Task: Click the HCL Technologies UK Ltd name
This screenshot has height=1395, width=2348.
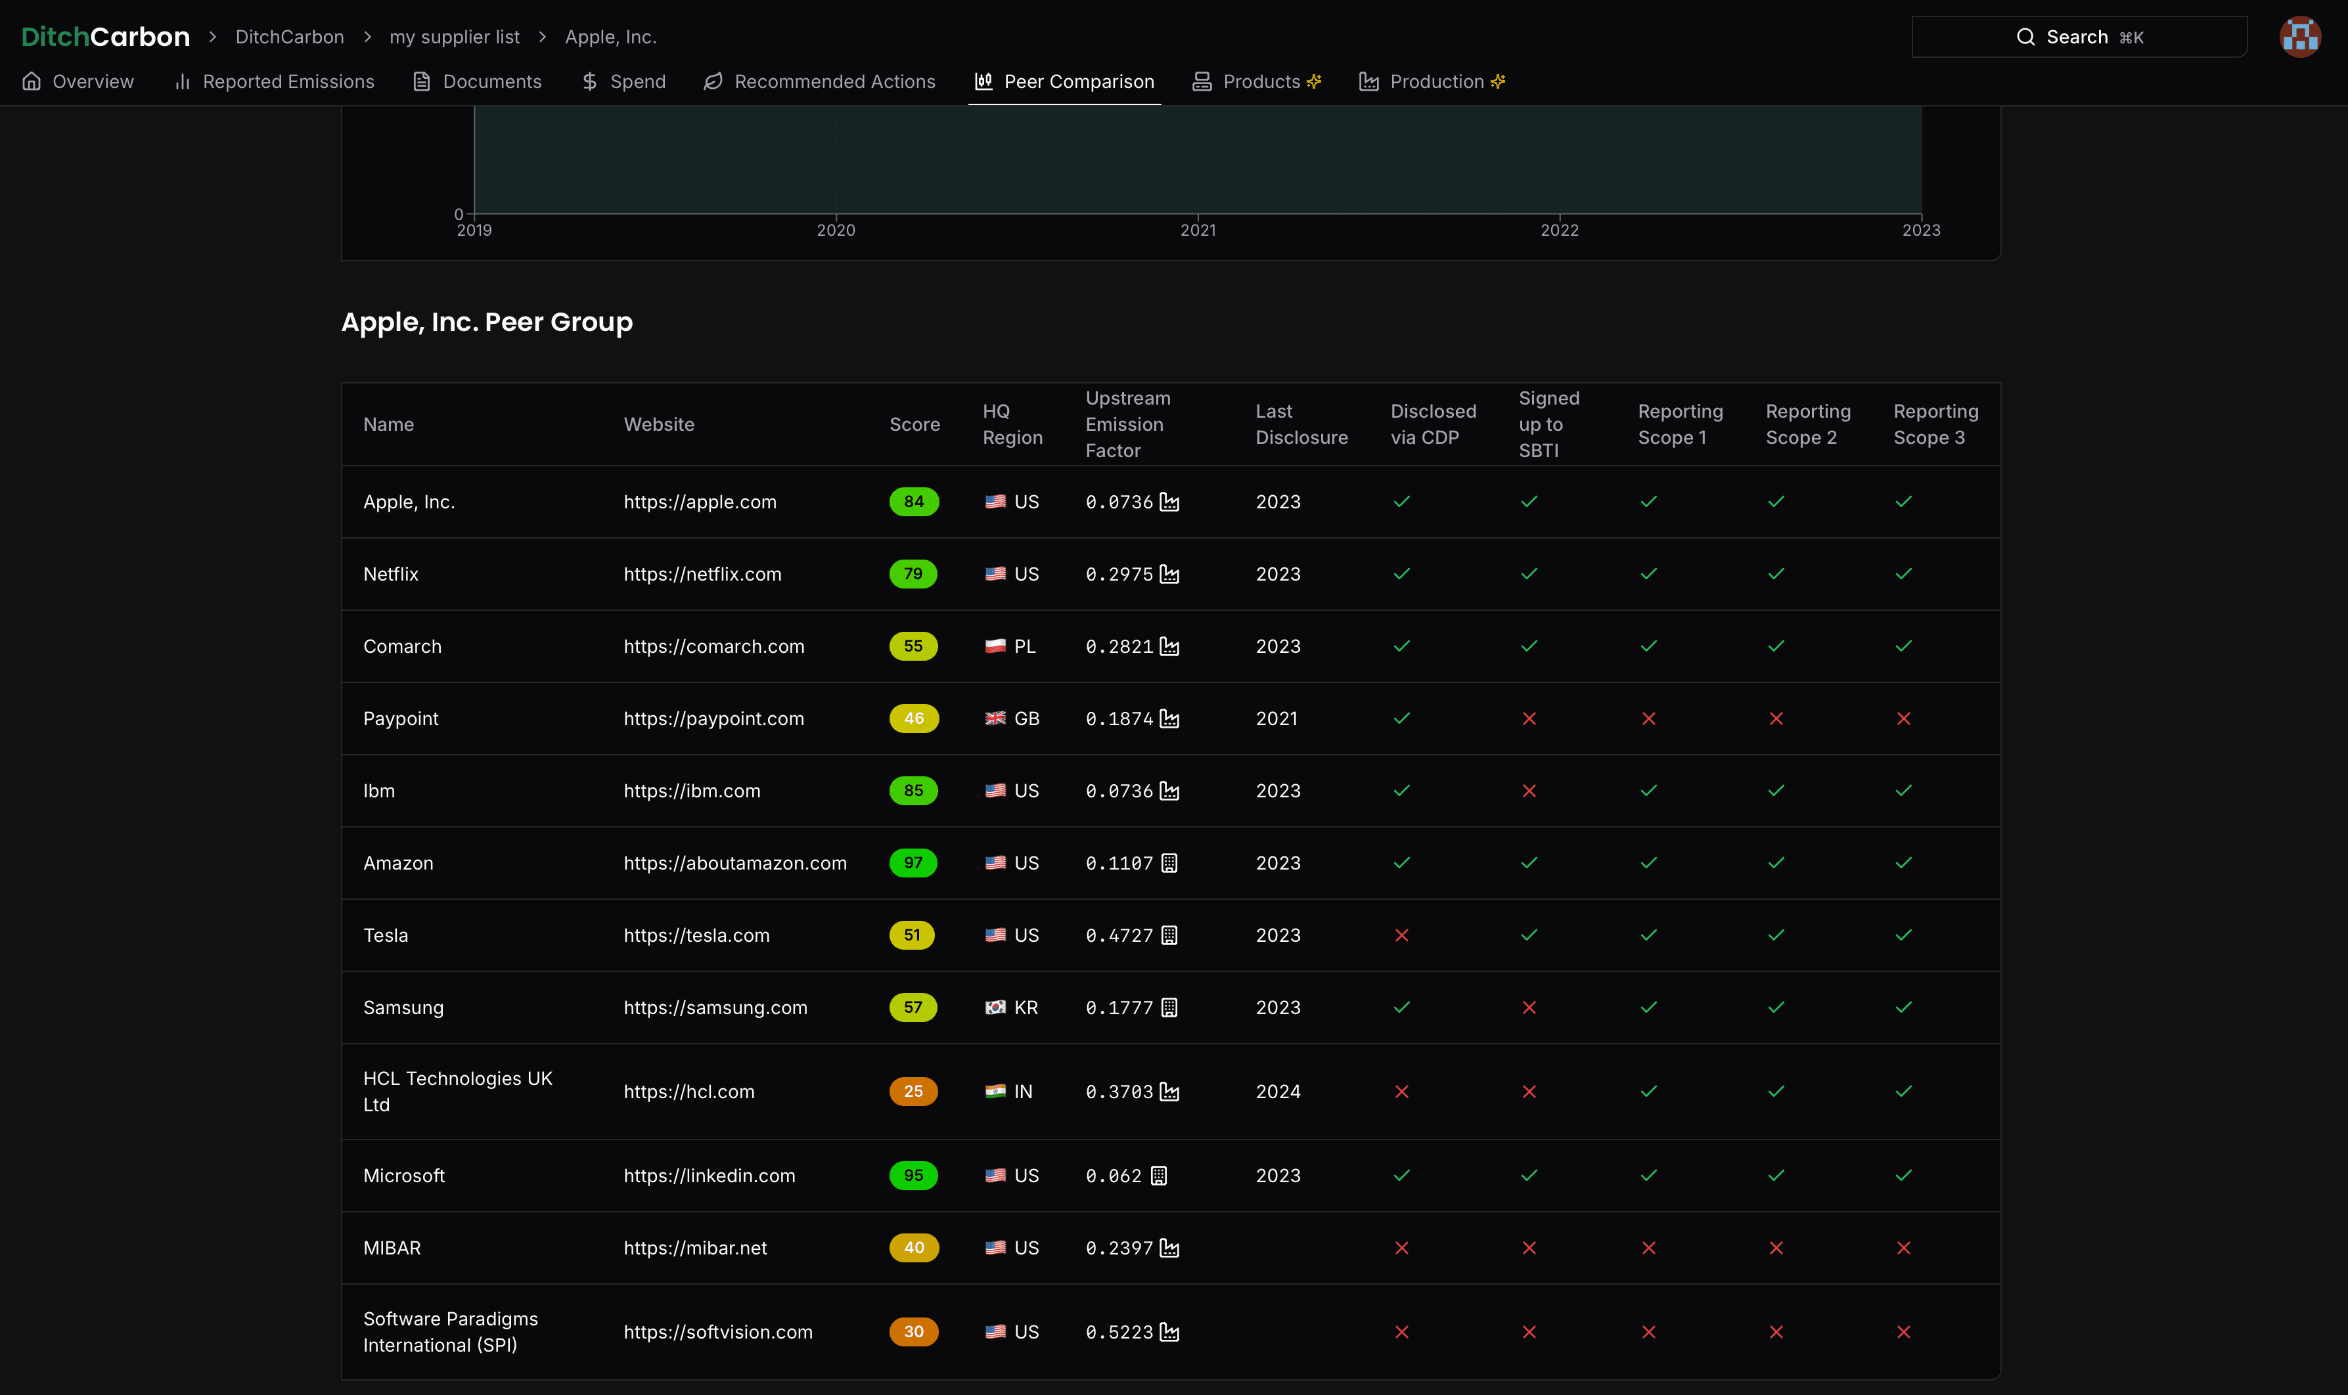Action: tap(458, 1092)
